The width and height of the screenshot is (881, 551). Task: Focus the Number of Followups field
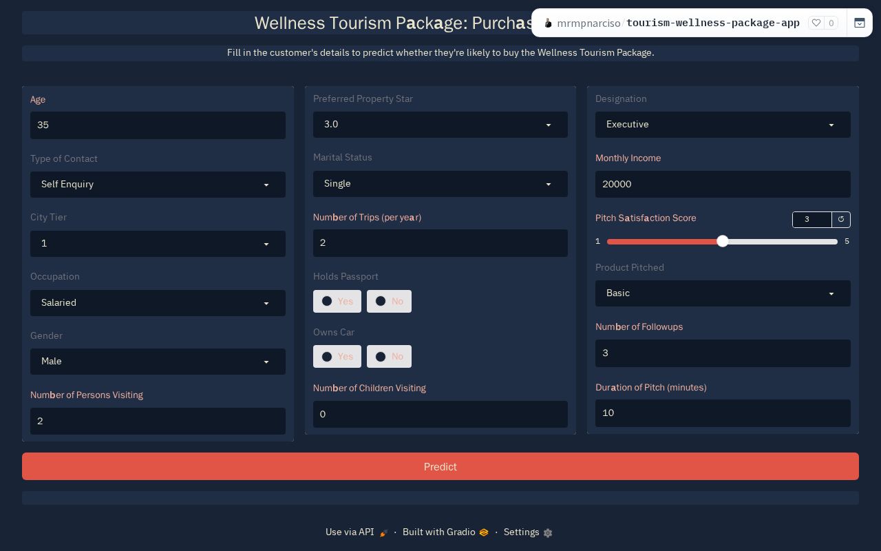[723, 353]
